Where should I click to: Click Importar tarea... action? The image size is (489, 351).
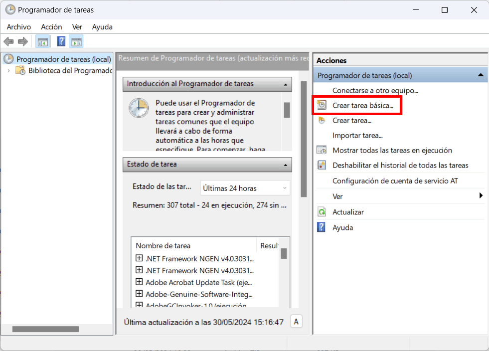pos(357,135)
